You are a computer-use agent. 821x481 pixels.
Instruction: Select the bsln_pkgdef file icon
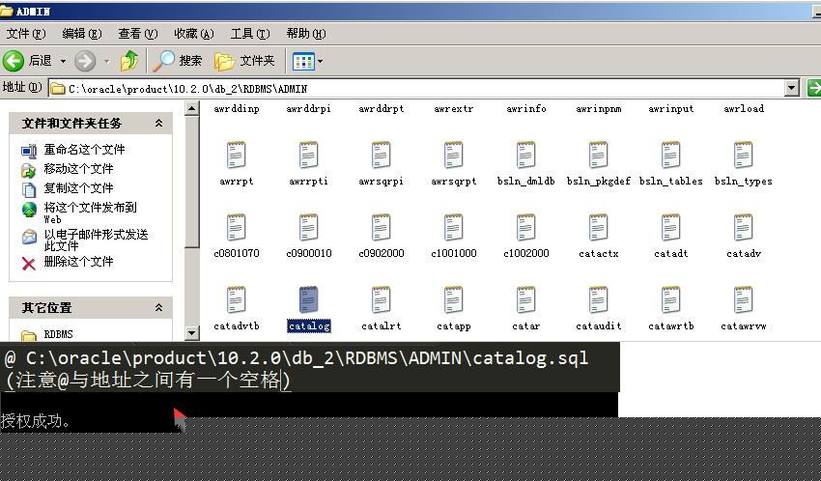click(x=599, y=155)
